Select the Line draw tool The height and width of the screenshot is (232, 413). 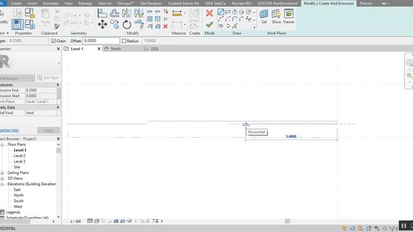221,12
